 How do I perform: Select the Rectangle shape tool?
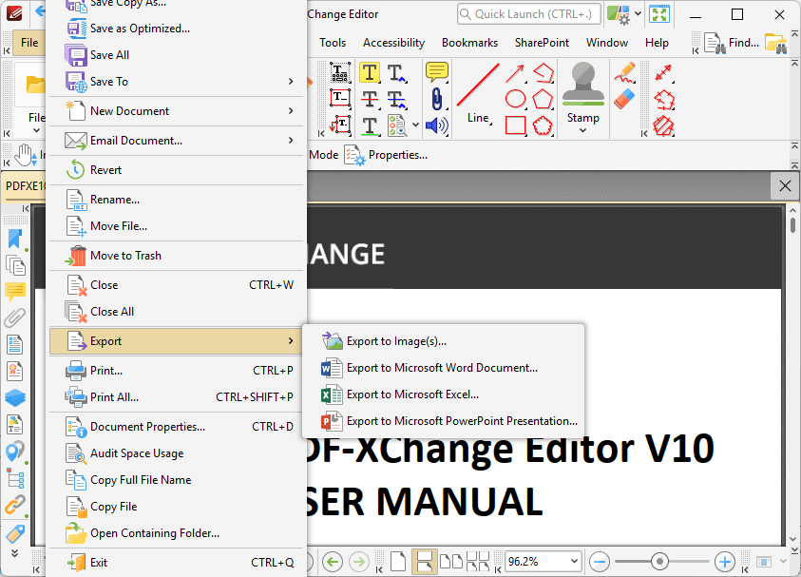(515, 125)
